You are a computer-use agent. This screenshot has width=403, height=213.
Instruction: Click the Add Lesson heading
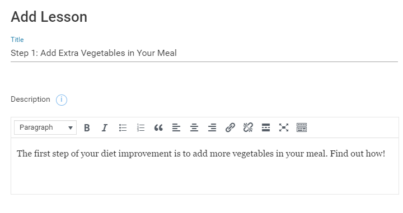pyautogui.click(x=49, y=17)
